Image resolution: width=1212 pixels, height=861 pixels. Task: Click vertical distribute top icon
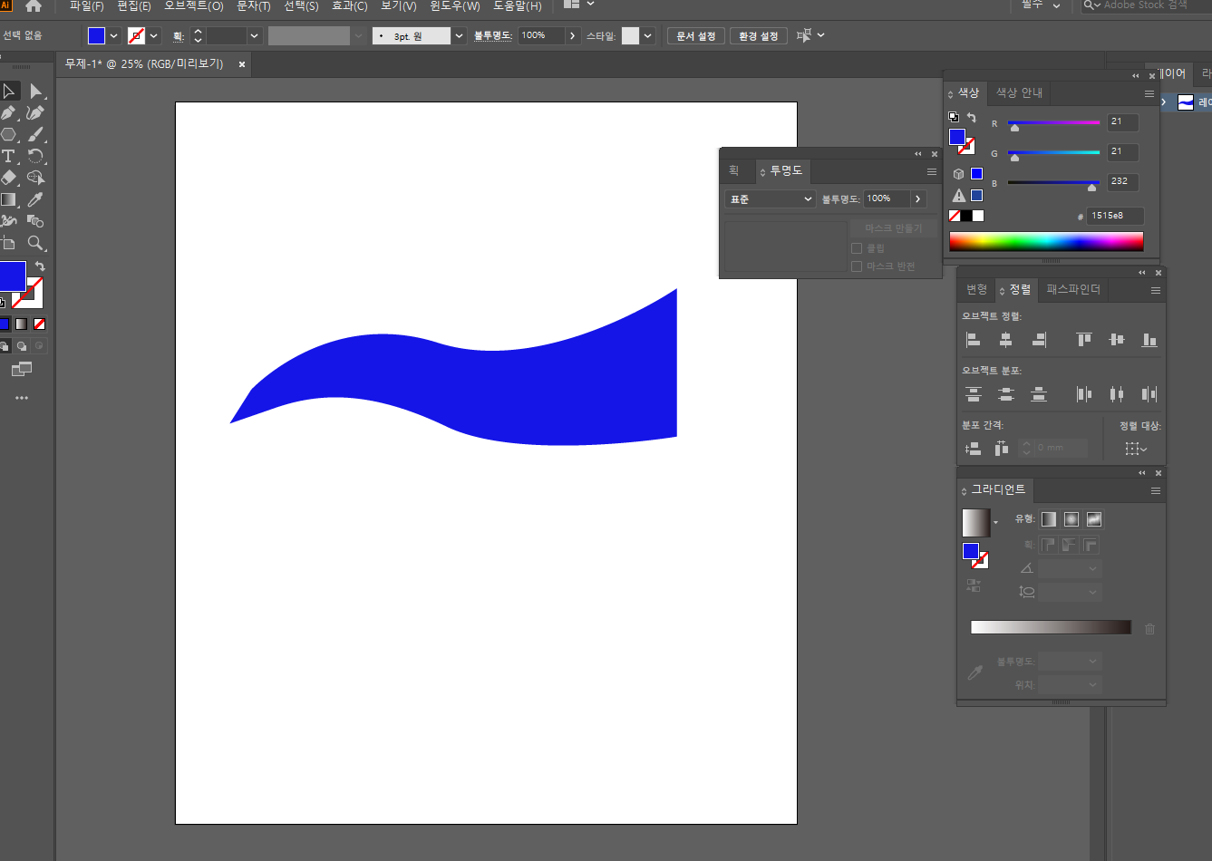coord(974,394)
